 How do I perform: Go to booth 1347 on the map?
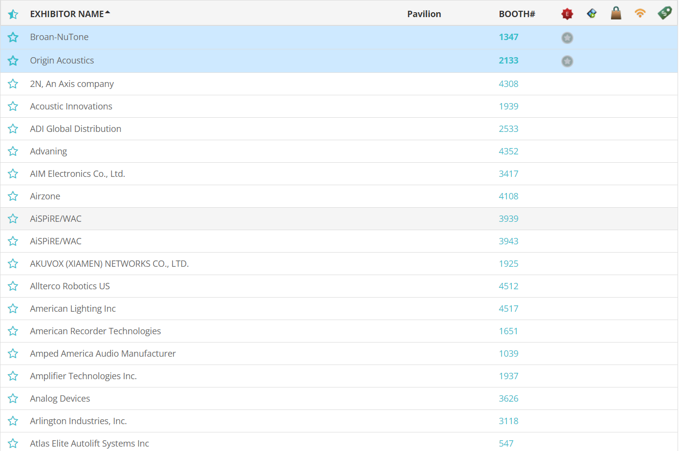pyautogui.click(x=508, y=37)
